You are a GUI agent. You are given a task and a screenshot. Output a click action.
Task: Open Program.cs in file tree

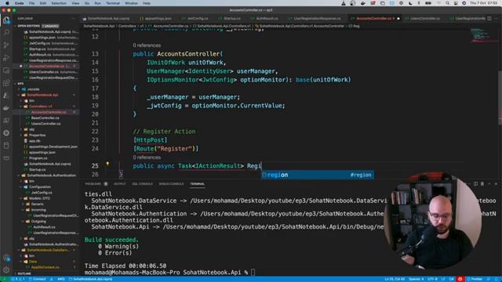[38, 158]
